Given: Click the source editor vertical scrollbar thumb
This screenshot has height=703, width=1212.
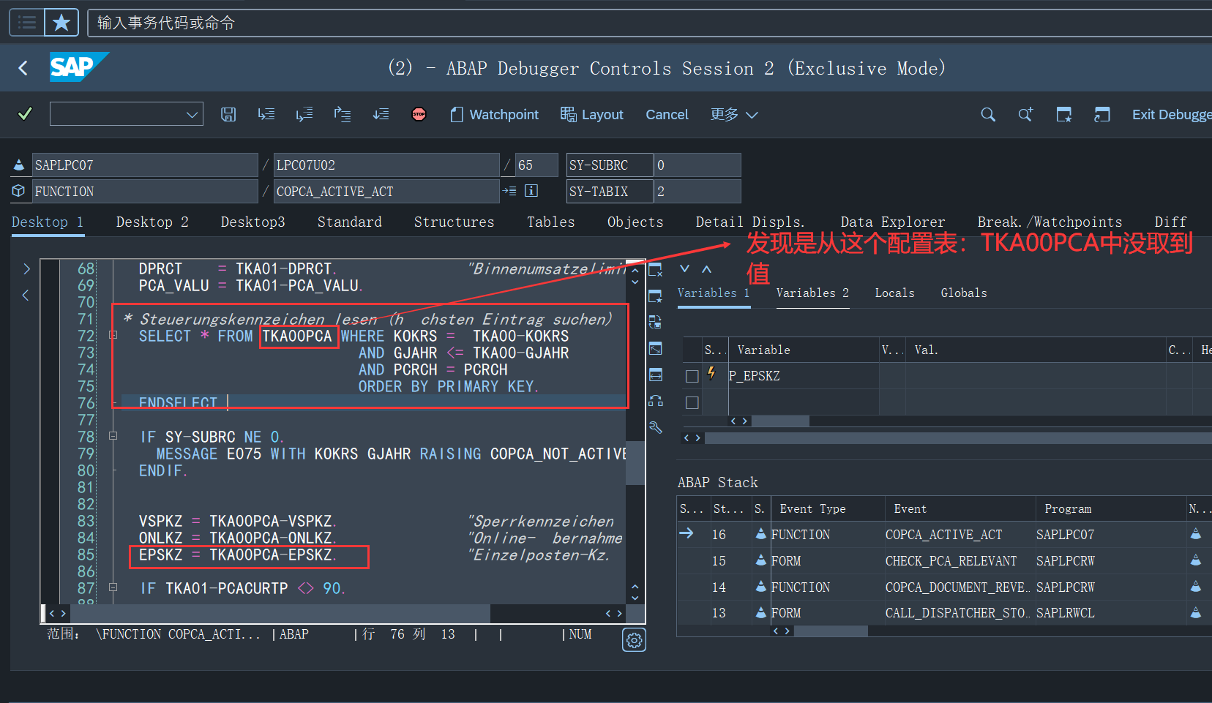Looking at the screenshot, I should (635, 462).
